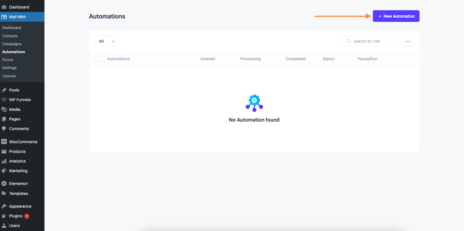Open WP Funnels menu label
Viewport: 464px width, 231px height.
[x=20, y=100]
